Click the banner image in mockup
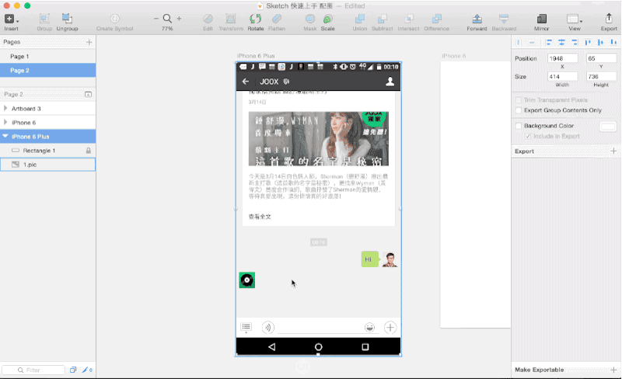This screenshot has width=622, height=379. click(x=319, y=138)
